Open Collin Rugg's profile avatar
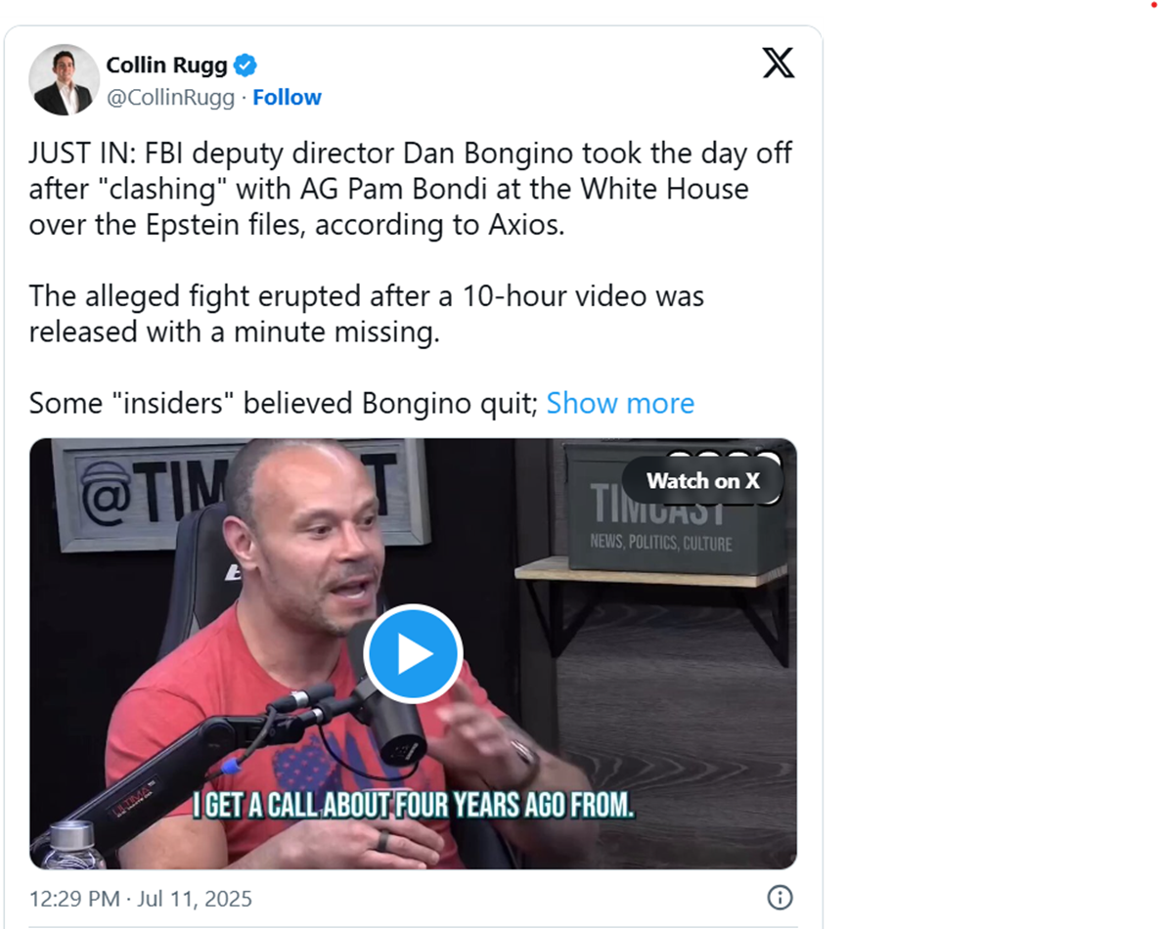Viewport: 1159px width, 929px height. point(64,80)
